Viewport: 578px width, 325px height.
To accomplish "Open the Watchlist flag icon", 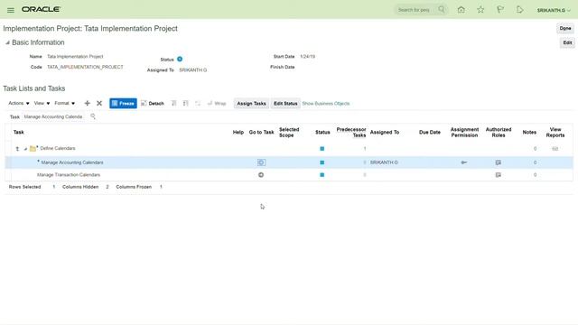I will [x=499, y=10].
